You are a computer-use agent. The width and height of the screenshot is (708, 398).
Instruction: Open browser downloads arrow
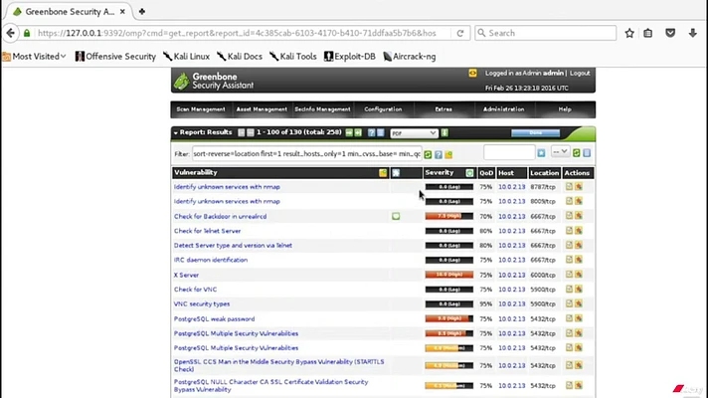coord(693,33)
